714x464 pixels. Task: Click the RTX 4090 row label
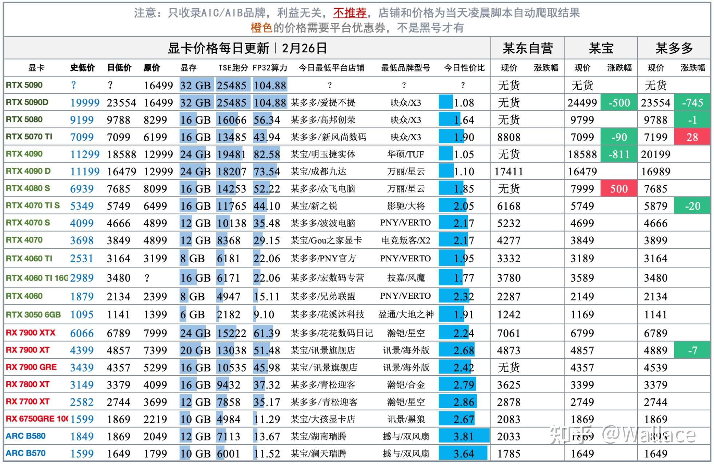pyautogui.click(x=24, y=154)
